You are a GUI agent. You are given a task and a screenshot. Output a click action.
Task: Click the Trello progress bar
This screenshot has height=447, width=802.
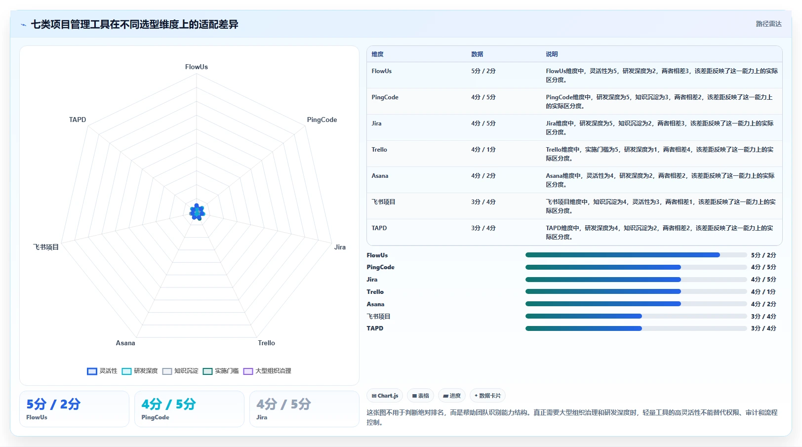636,291
